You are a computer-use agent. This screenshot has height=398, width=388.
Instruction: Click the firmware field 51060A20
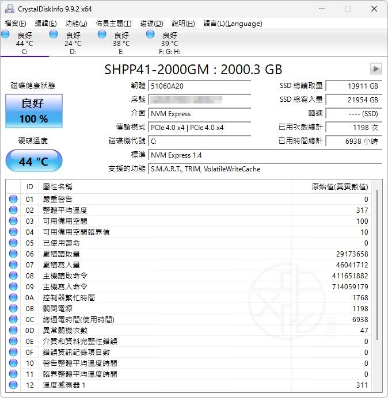coord(199,86)
